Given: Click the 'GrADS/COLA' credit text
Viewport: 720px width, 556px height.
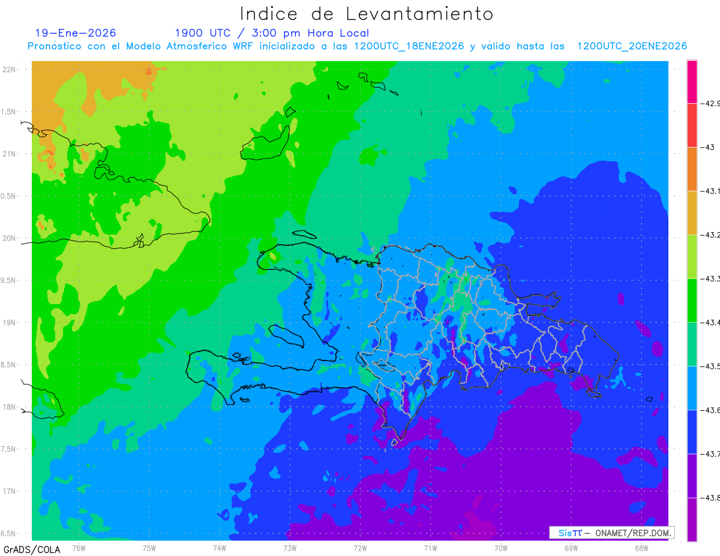Looking at the screenshot, I should [32, 549].
